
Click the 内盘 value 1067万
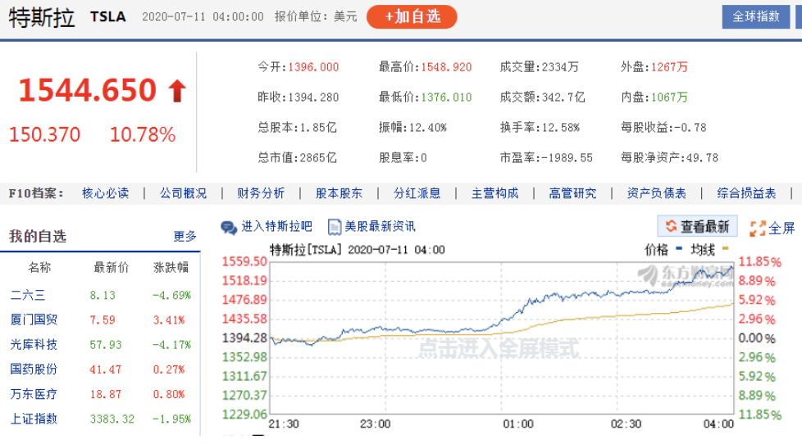669,97
